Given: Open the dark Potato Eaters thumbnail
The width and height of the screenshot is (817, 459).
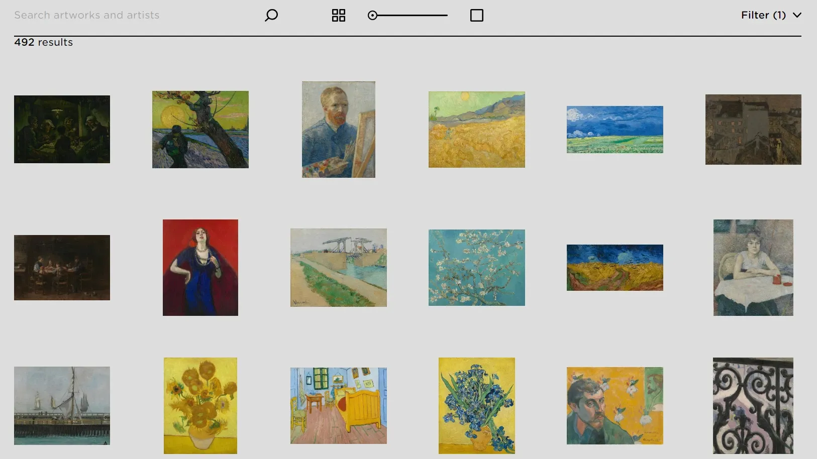Looking at the screenshot, I should 62,129.
